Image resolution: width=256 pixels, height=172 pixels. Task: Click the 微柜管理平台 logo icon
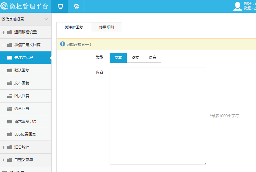coord(4,6)
